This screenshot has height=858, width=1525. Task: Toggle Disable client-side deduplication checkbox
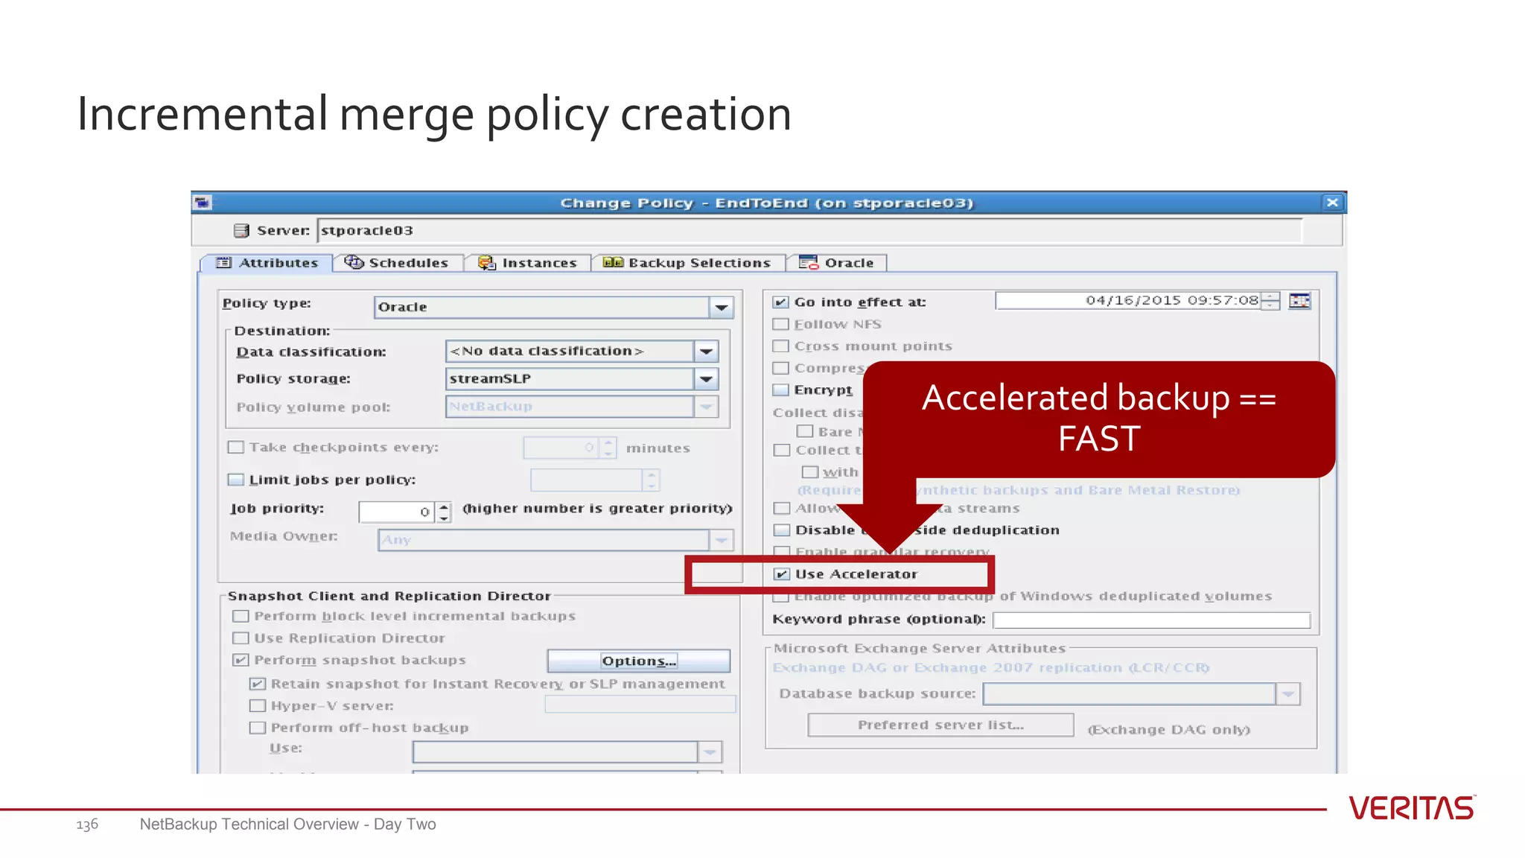[x=781, y=530]
